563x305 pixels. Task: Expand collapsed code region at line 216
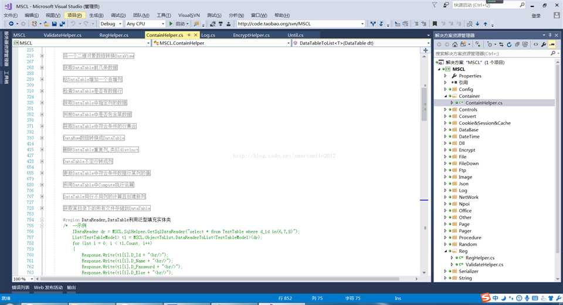(x=42, y=56)
